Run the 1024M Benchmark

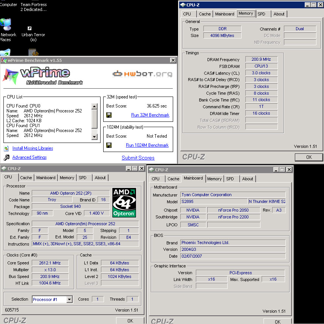(x=147, y=145)
